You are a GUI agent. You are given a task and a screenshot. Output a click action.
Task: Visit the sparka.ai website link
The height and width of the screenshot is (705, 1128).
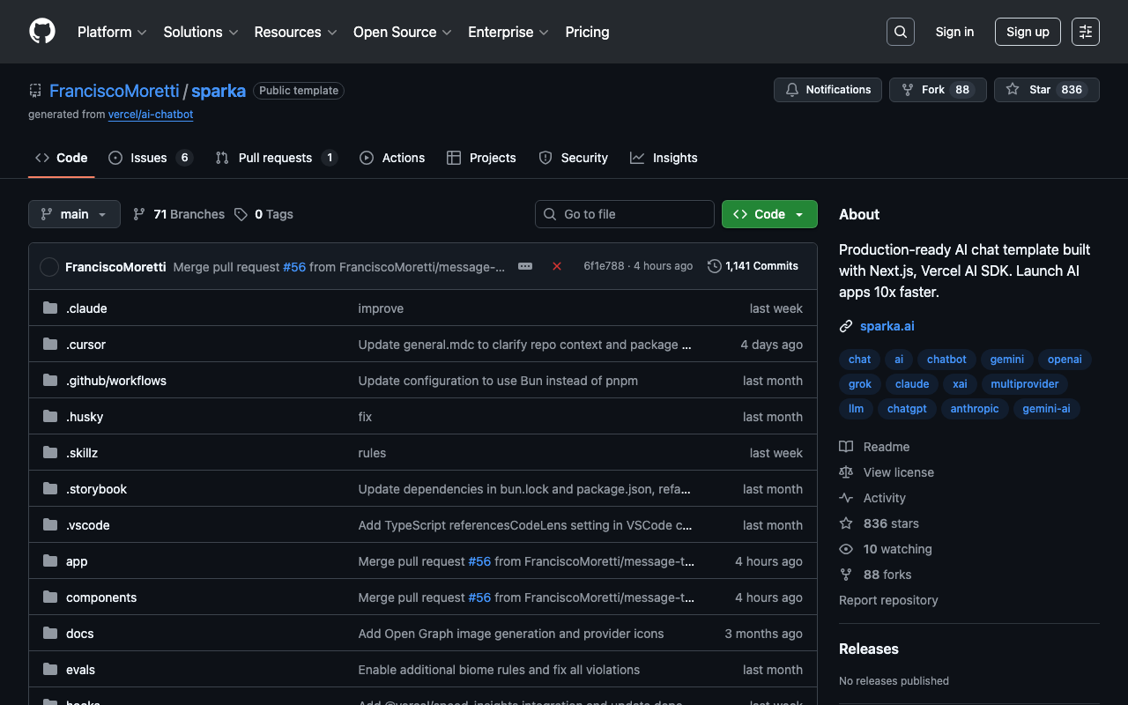[x=887, y=326]
